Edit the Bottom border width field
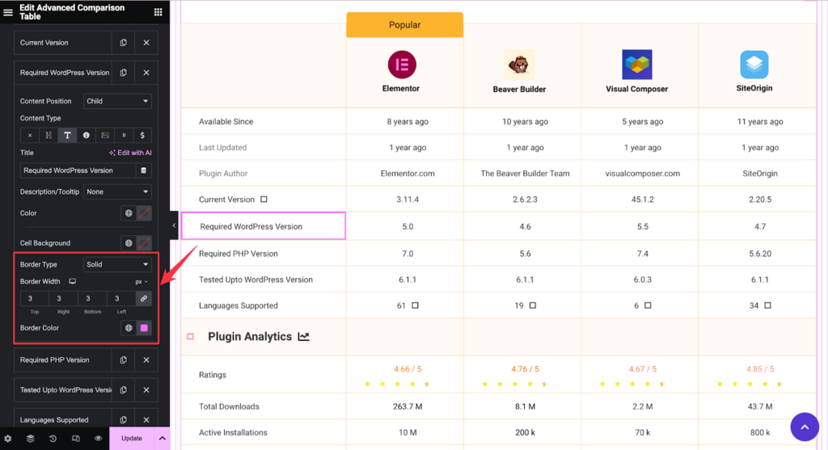This screenshot has height=450, width=828. point(92,299)
